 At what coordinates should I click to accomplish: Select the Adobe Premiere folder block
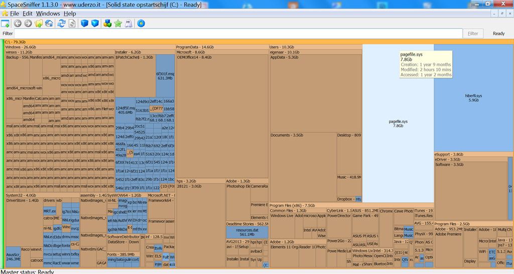coord(449,249)
